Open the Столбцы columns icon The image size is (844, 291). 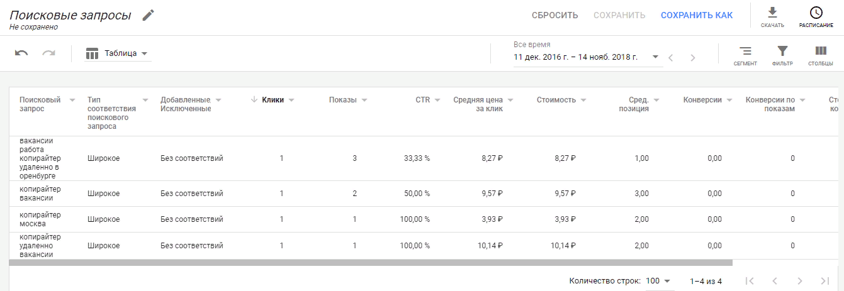pos(821,52)
